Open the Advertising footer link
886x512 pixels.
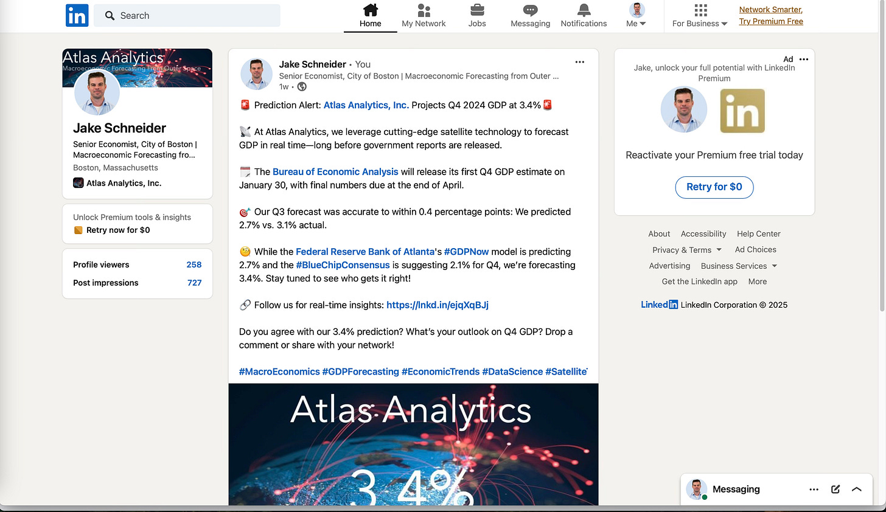tap(669, 266)
